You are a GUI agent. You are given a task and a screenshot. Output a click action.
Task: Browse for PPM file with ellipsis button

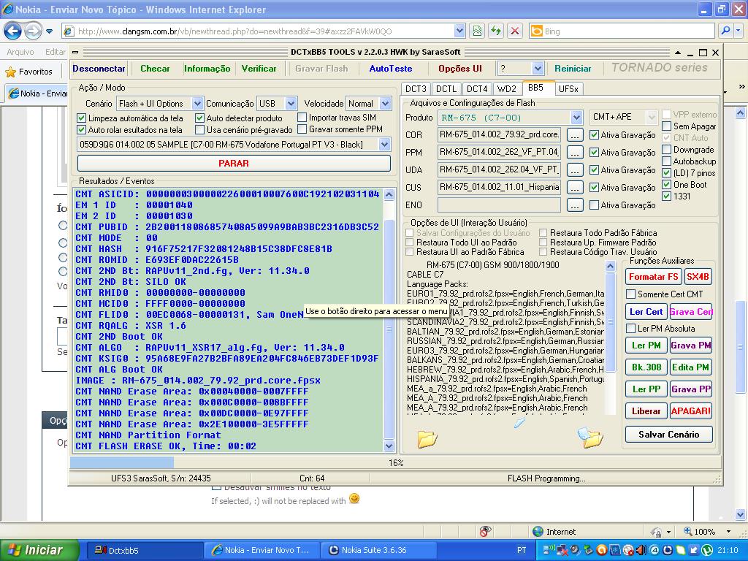click(x=575, y=153)
